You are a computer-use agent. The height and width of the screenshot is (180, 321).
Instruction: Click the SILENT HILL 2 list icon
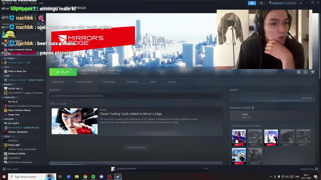click(x=6, y=88)
